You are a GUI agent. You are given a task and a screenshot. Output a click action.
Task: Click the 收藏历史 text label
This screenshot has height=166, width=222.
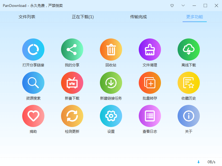pos(189,98)
